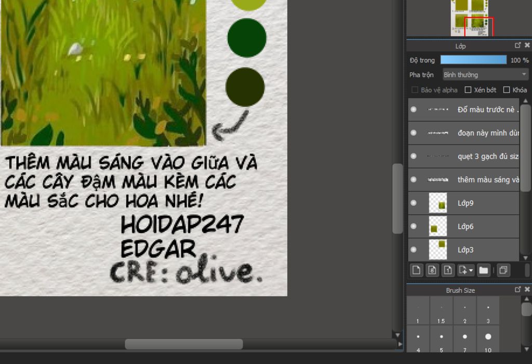Open the add special layer dropdown
532x364 pixels.
[x=465, y=270]
